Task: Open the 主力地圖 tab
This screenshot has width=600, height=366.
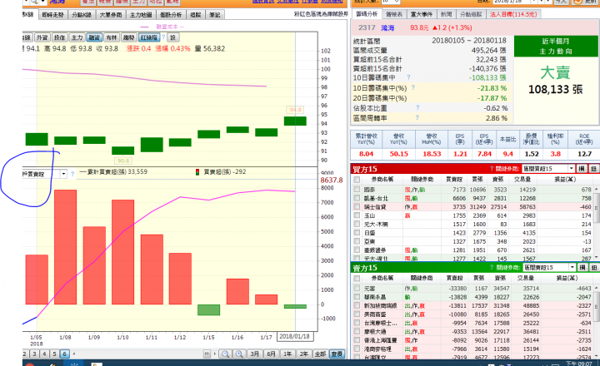Action: pyautogui.click(x=141, y=14)
